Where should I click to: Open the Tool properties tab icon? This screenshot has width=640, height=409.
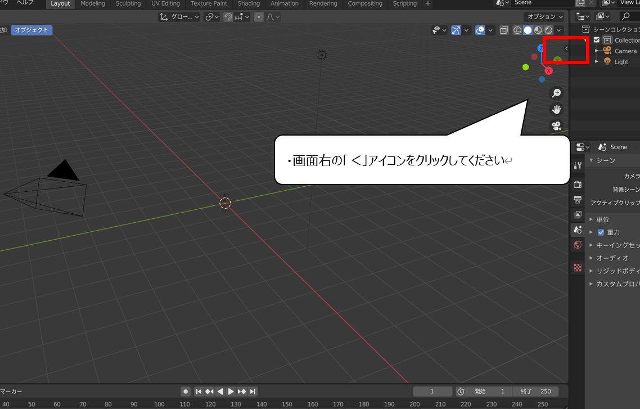(x=578, y=165)
